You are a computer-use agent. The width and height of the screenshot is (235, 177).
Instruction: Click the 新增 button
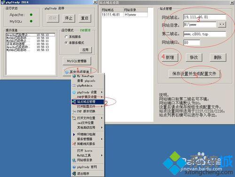click(170, 57)
